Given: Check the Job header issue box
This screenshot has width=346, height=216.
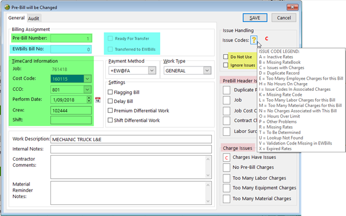Looking at the screenshot, I should tap(226, 100).
